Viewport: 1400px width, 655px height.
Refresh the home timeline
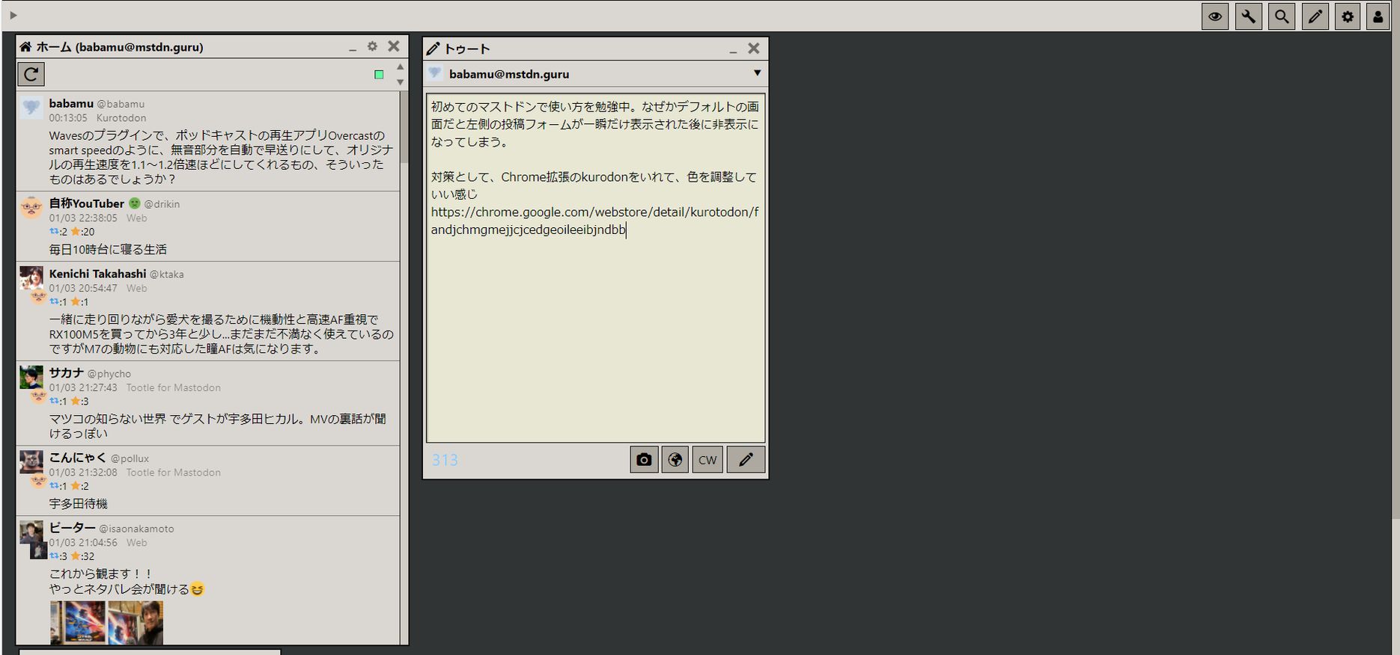coord(31,74)
